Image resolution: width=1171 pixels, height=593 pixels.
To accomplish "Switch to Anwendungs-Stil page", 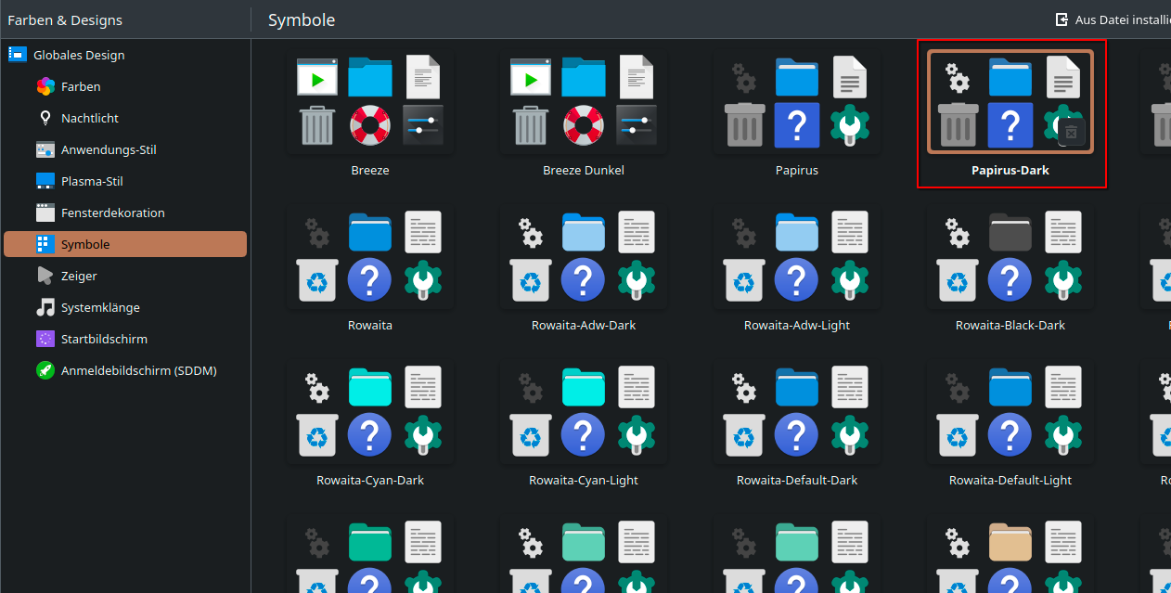I will tap(125, 149).
